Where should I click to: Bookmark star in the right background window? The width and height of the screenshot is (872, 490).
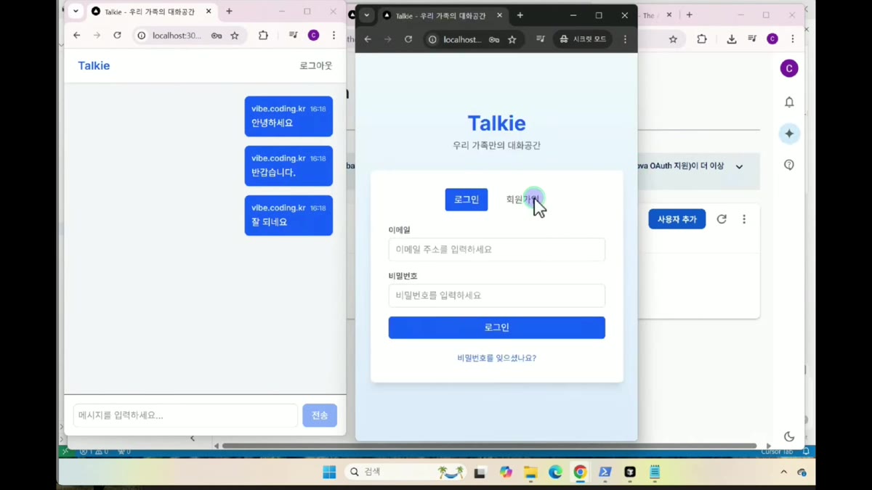pos(673,39)
